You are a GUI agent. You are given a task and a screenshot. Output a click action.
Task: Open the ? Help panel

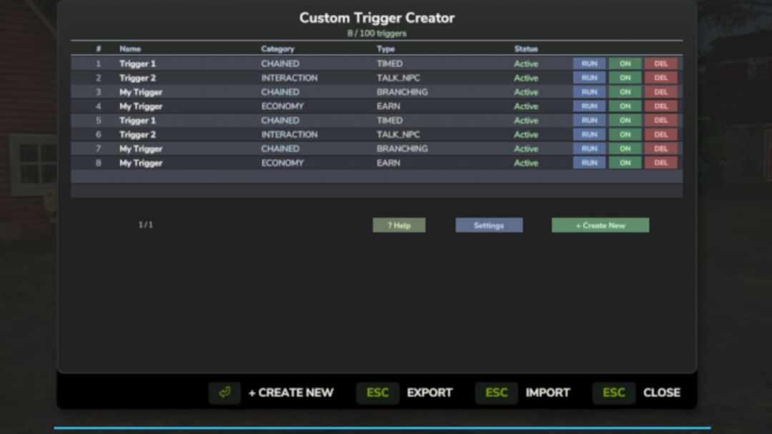pyautogui.click(x=399, y=225)
